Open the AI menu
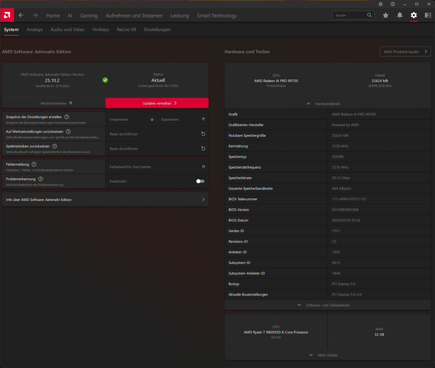Image resolution: width=435 pixels, height=368 pixels. click(x=70, y=15)
